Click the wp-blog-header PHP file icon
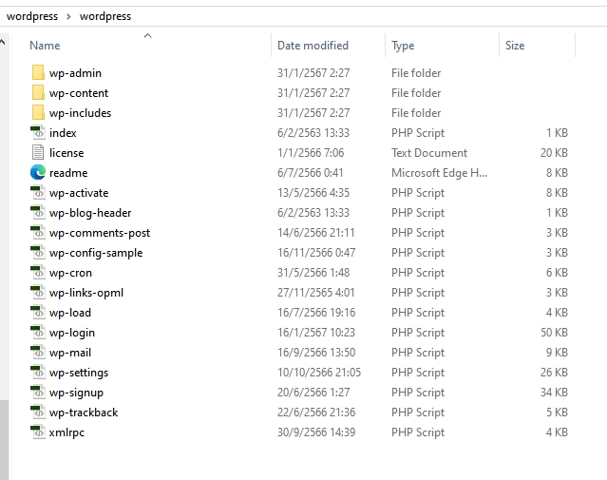 38,213
